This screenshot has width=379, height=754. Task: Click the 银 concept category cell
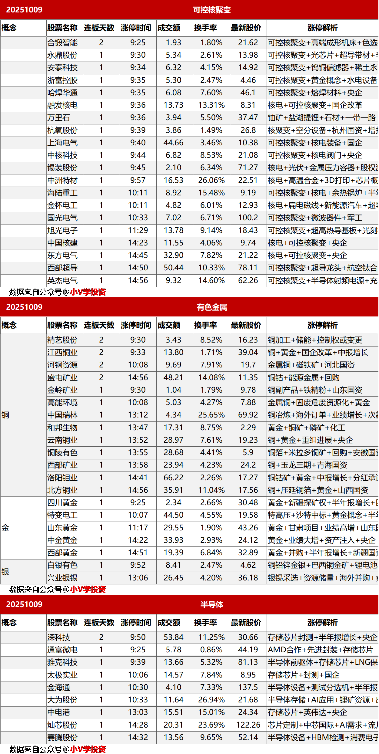point(5,572)
